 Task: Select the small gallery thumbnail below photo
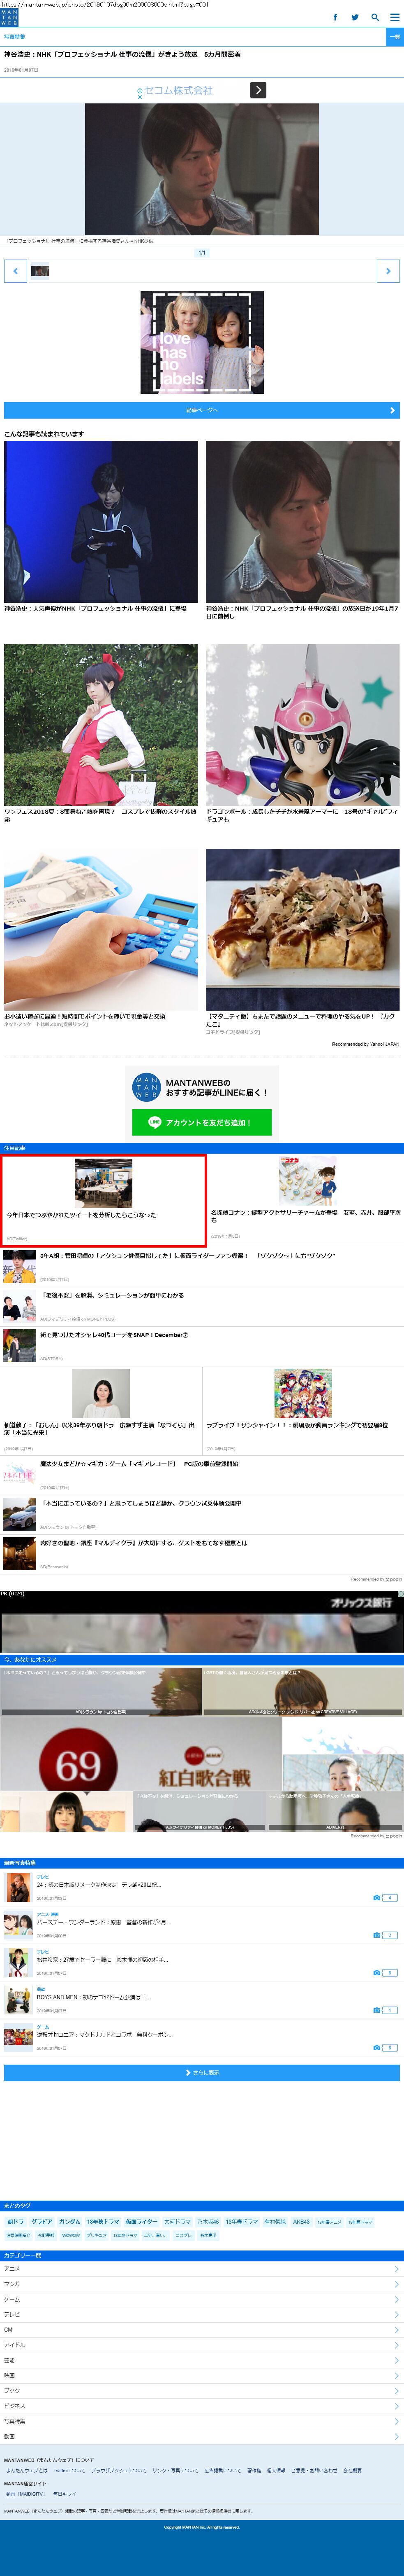point(40,270)
